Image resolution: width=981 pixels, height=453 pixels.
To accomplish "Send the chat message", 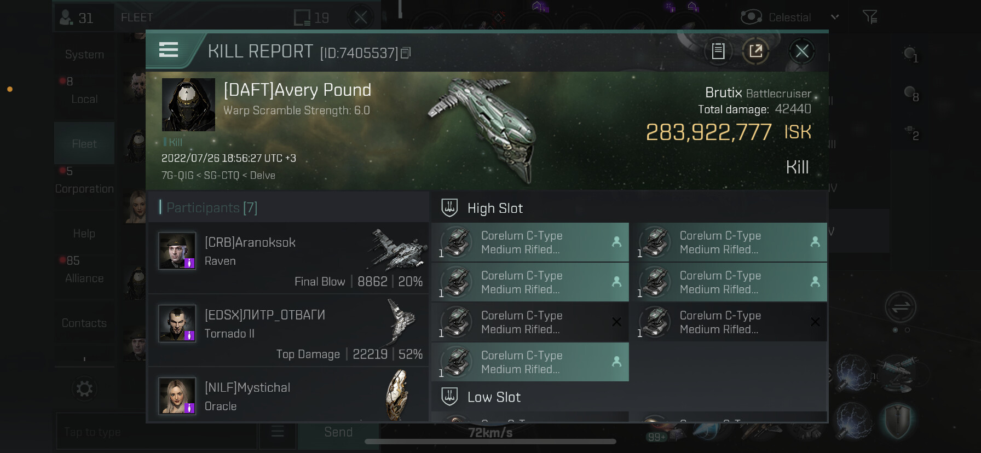I will tap(338, 432).
